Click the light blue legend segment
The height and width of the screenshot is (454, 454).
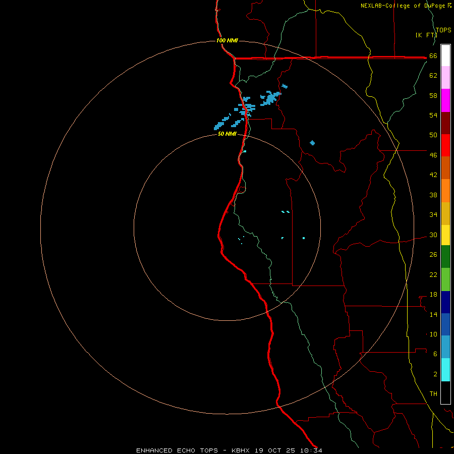(x=445, y=347)
